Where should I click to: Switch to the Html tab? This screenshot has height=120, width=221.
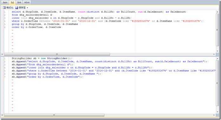coord(27,3)
